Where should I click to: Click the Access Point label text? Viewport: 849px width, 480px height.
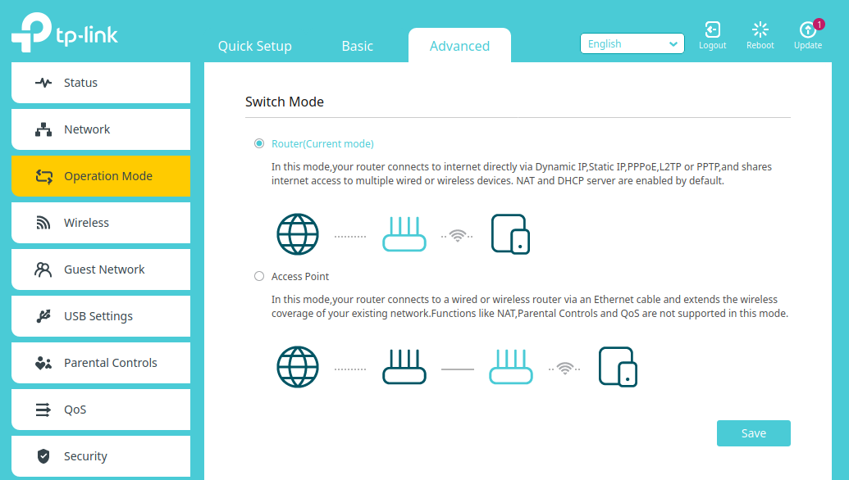click(x=300, y=277)
